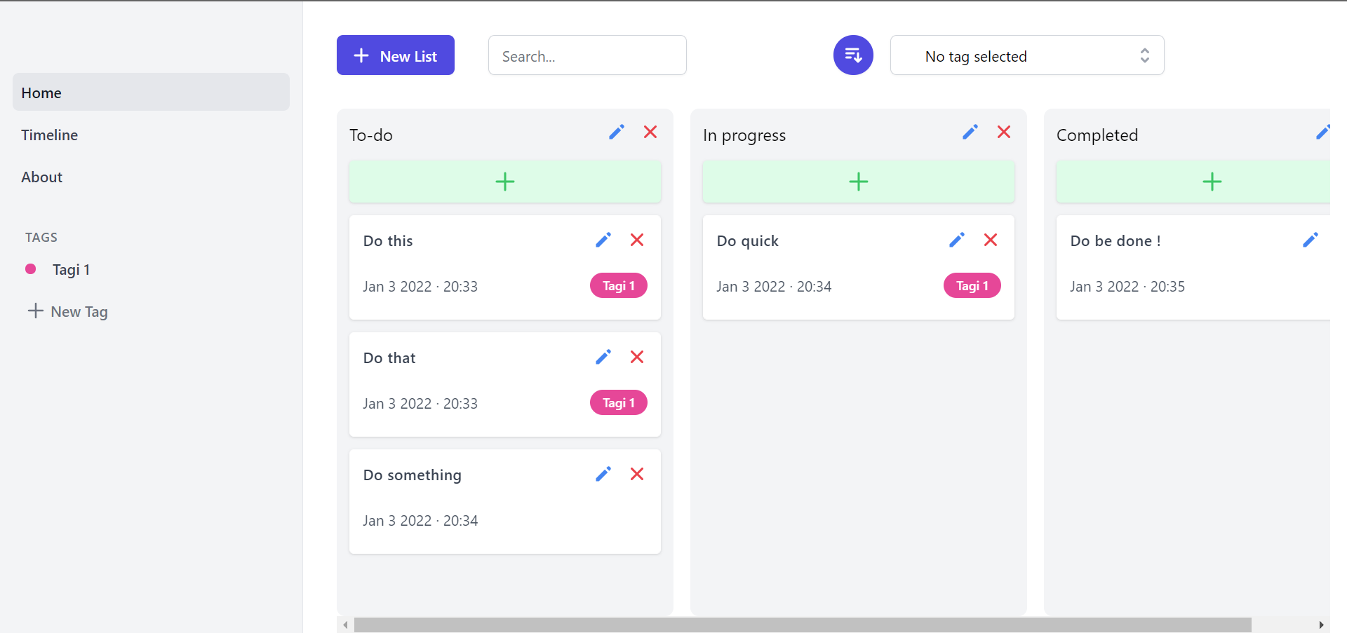
Task: Delete the "Do this" card with the red X
Action: pyautogui.click(x=636, y=240)
